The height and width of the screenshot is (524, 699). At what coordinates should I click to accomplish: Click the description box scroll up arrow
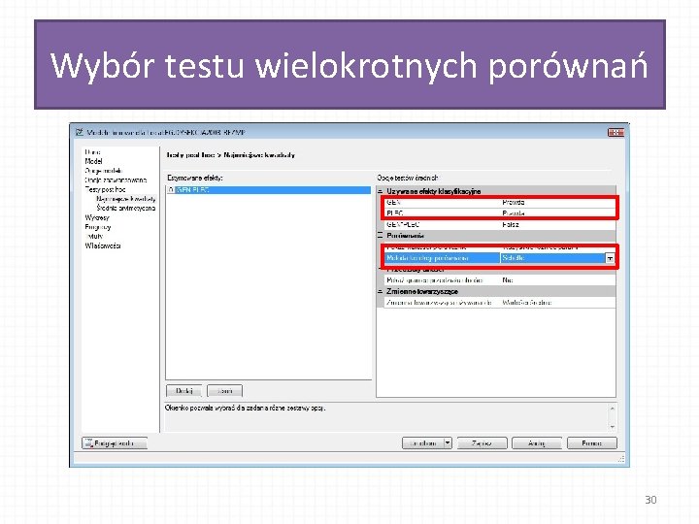(x=612, y=409)
